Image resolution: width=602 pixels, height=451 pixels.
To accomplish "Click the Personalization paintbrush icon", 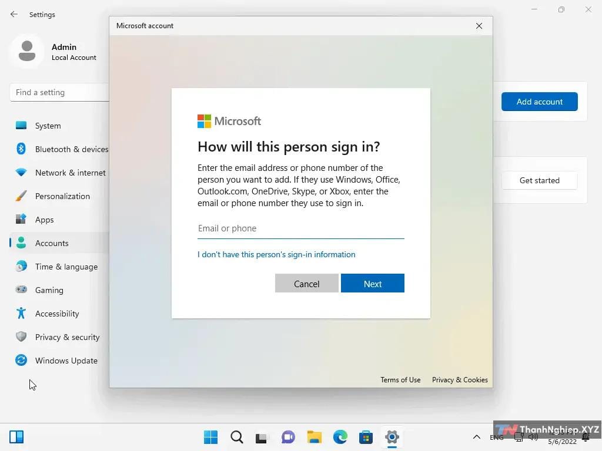I will click(x=21, y=196).
